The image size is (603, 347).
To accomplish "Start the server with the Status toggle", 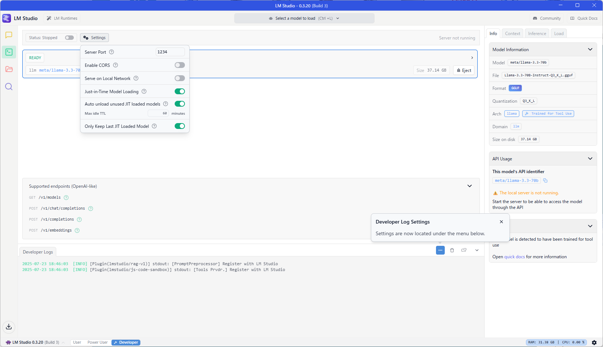I will (69, 38).
